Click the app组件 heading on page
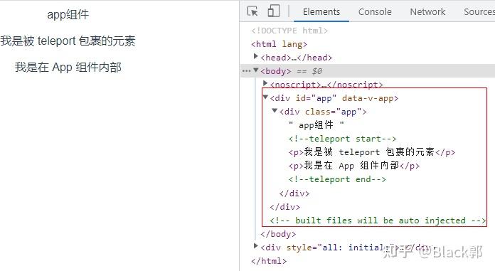Viewport: 495px width, 271px height. (x=68, y=14)
